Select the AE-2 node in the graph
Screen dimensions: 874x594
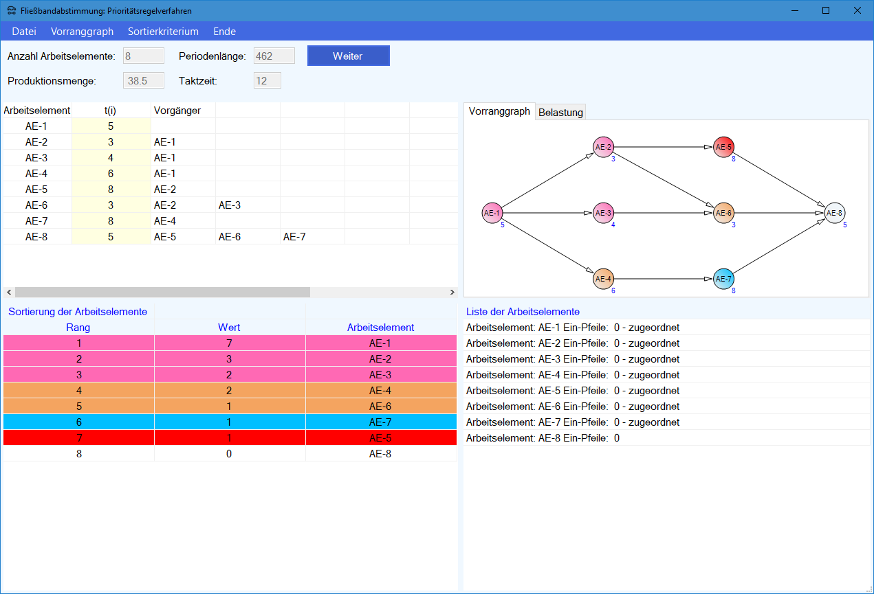603,147
